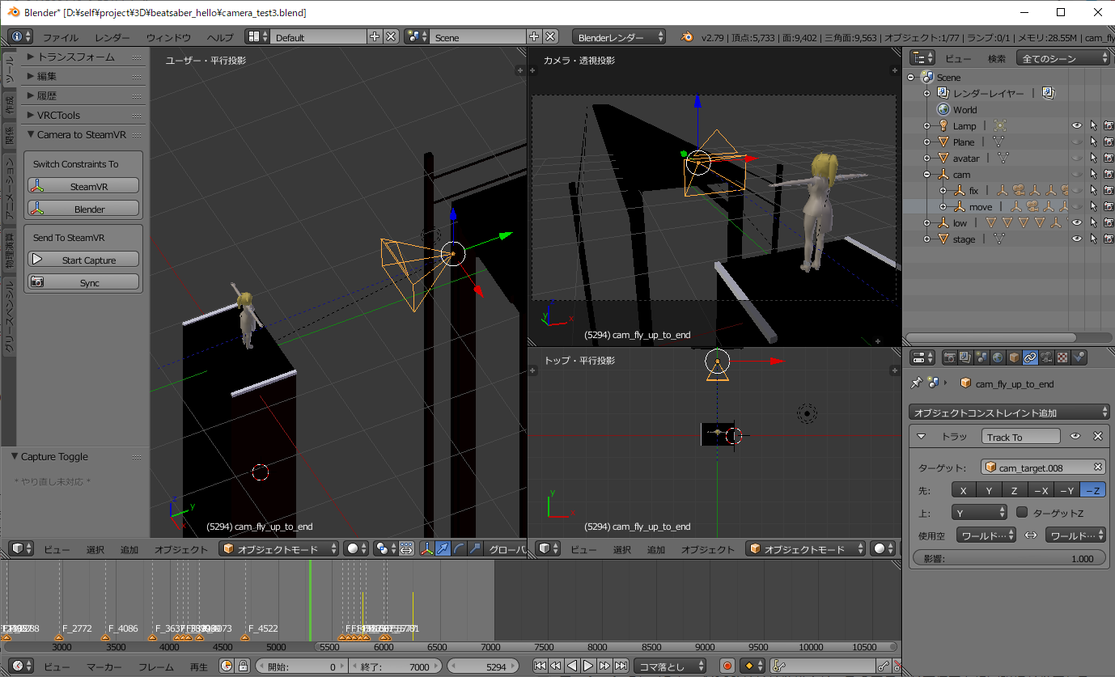
Task: Toggle visibility eye of the stage object
Action: click(1077, 239)
